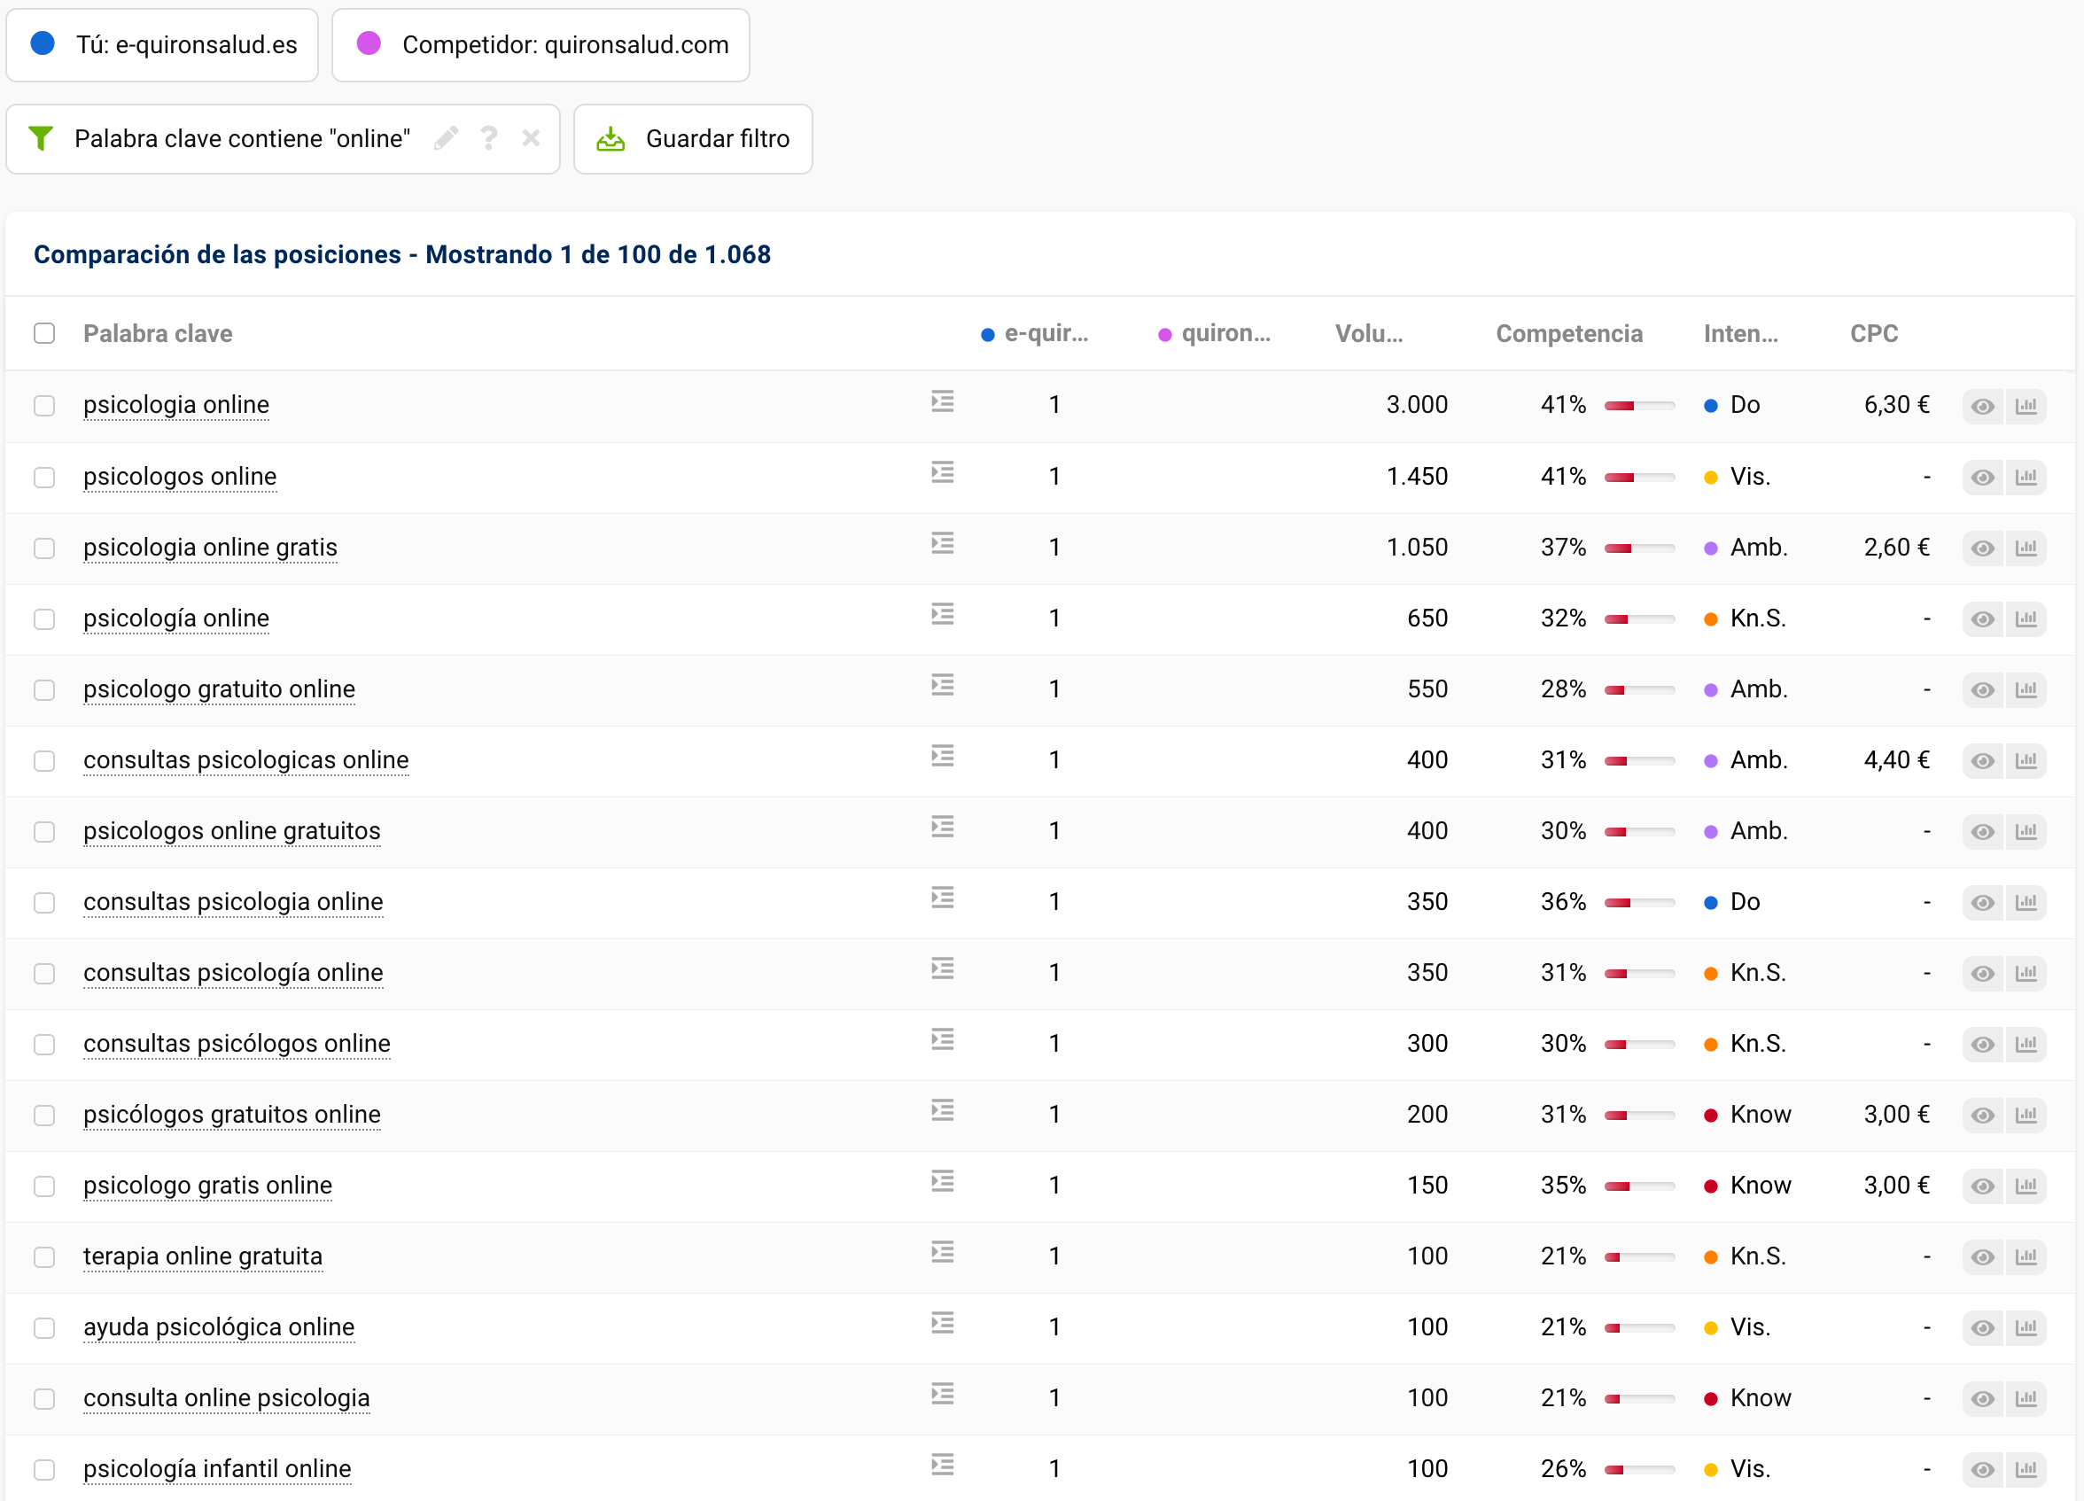Viewport: 2084px width, 1501px height.
Task: Check the psicologia online row checkbox
Action: pyautogui.click(x=44, y=406)
